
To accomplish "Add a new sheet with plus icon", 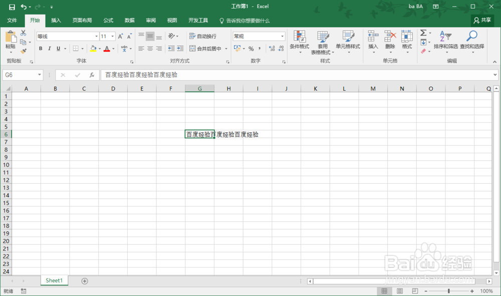I will click(85, 281).
